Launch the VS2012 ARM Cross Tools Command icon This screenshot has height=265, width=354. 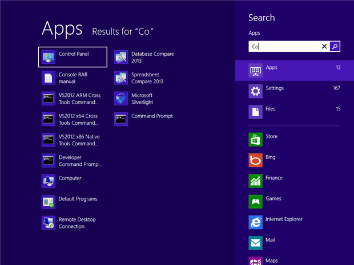49,99
